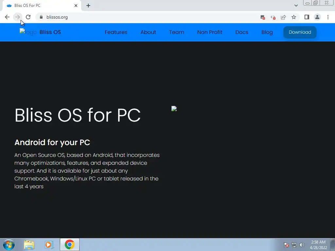Image resolution: width=335 pixels, height=251 pixels.
Task: Click the Bliss OS logo image
Action: pos(28,32)
